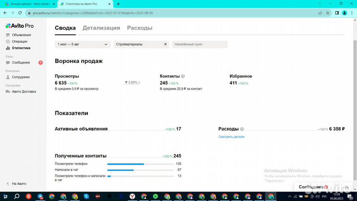Open Авито Доставка truck icon
357x201 pixels.
pos(8,91)
